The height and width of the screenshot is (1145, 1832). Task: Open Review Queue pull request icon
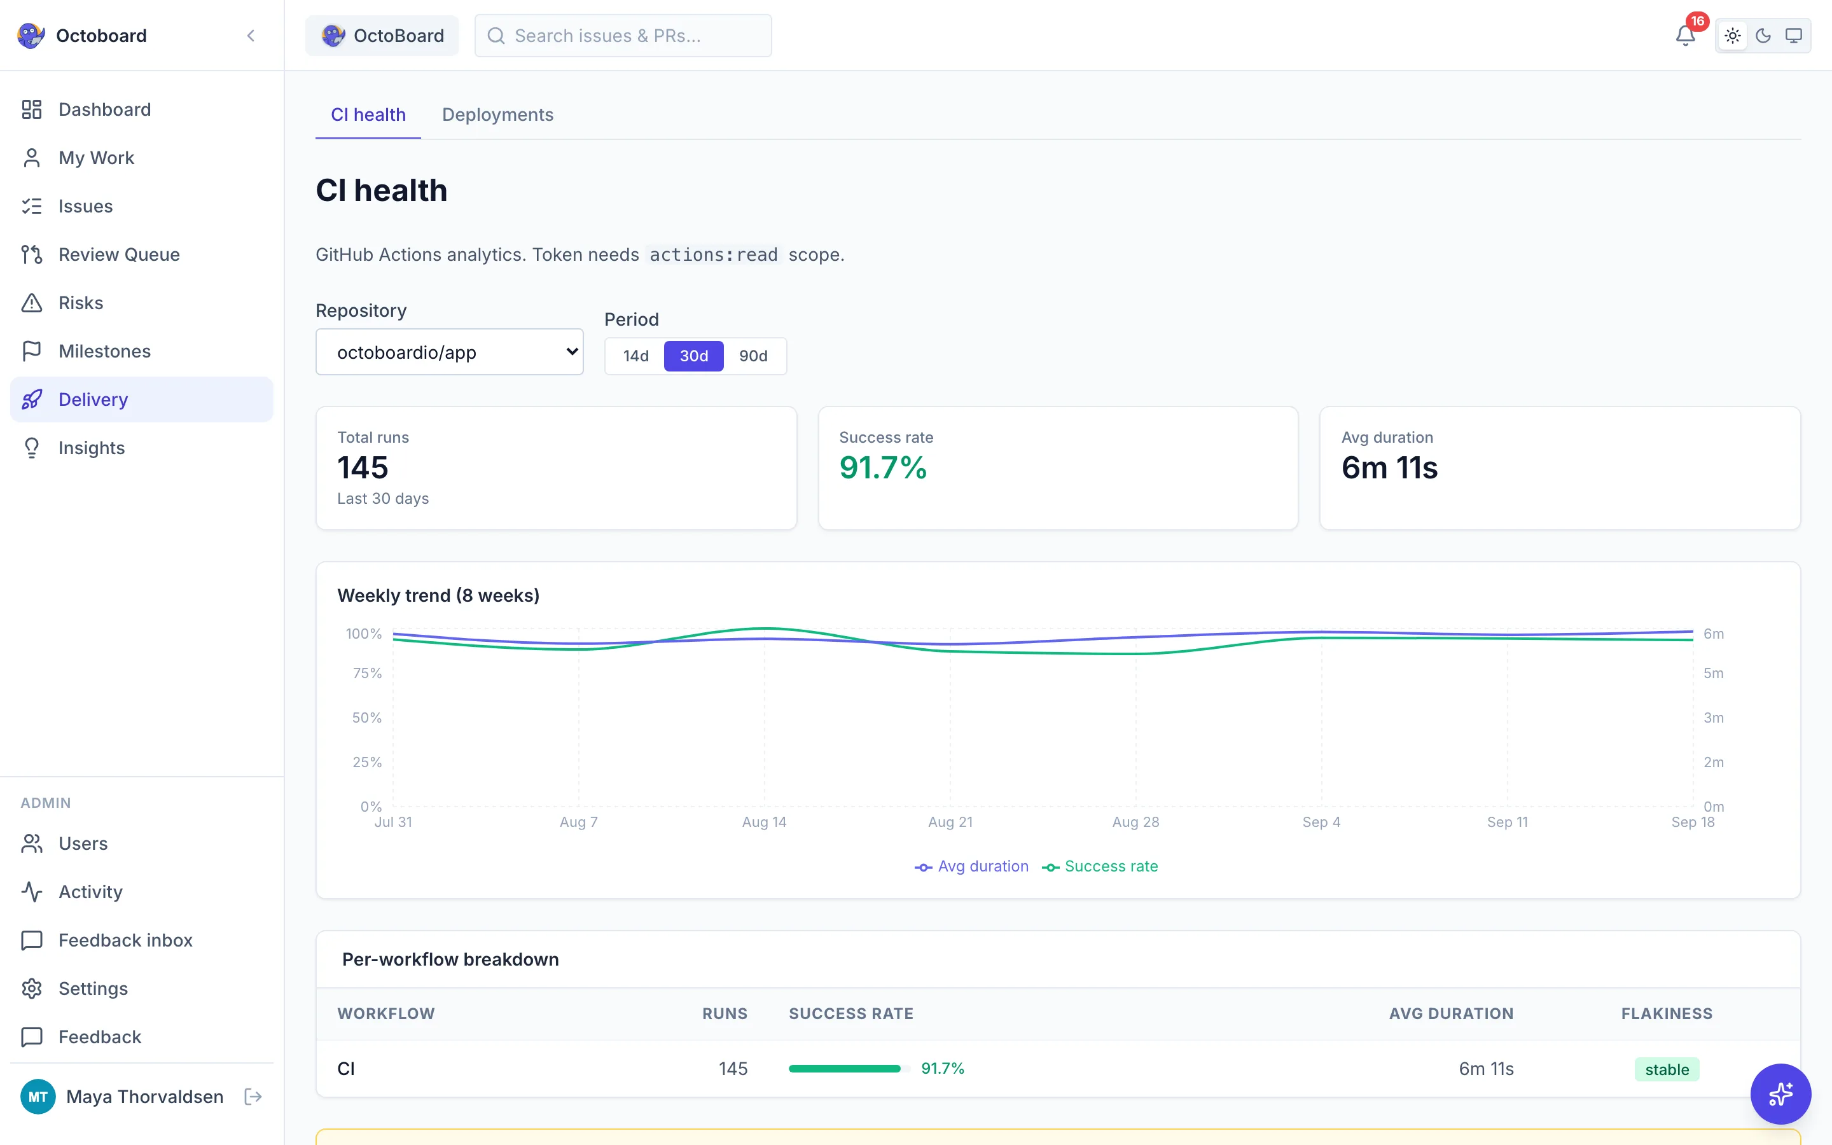(32, 254)
